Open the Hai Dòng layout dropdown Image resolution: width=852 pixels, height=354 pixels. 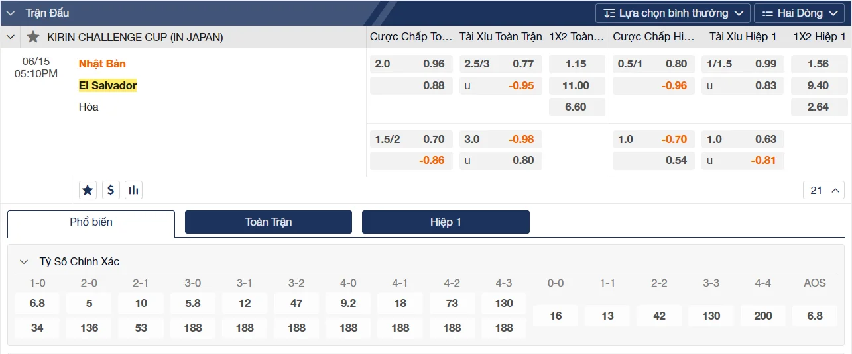798,13
